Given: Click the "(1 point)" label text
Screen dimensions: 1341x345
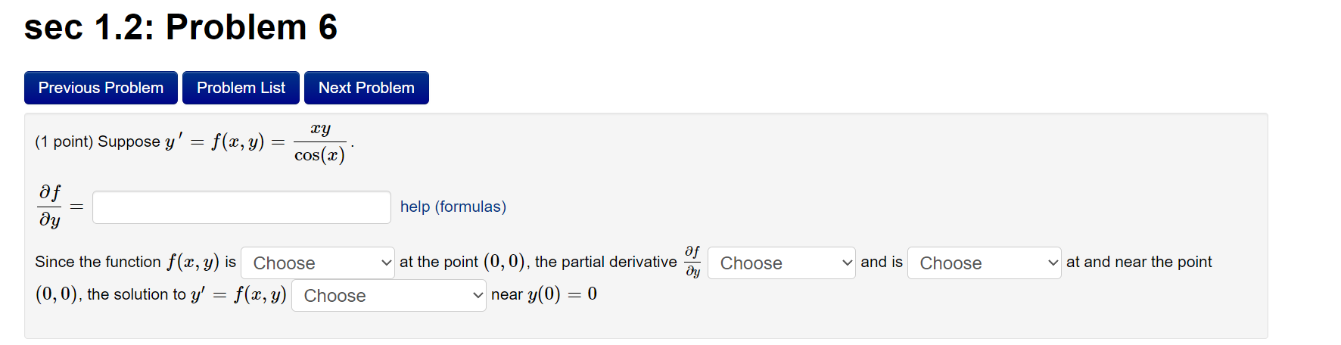Looking at the screenshot, I should (64, 142).
